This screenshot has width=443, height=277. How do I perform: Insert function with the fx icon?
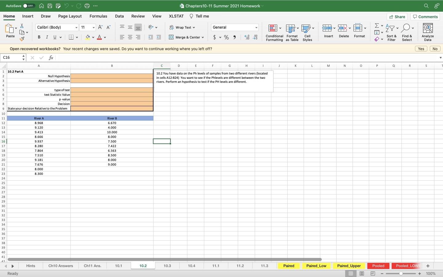pos(51,58)
